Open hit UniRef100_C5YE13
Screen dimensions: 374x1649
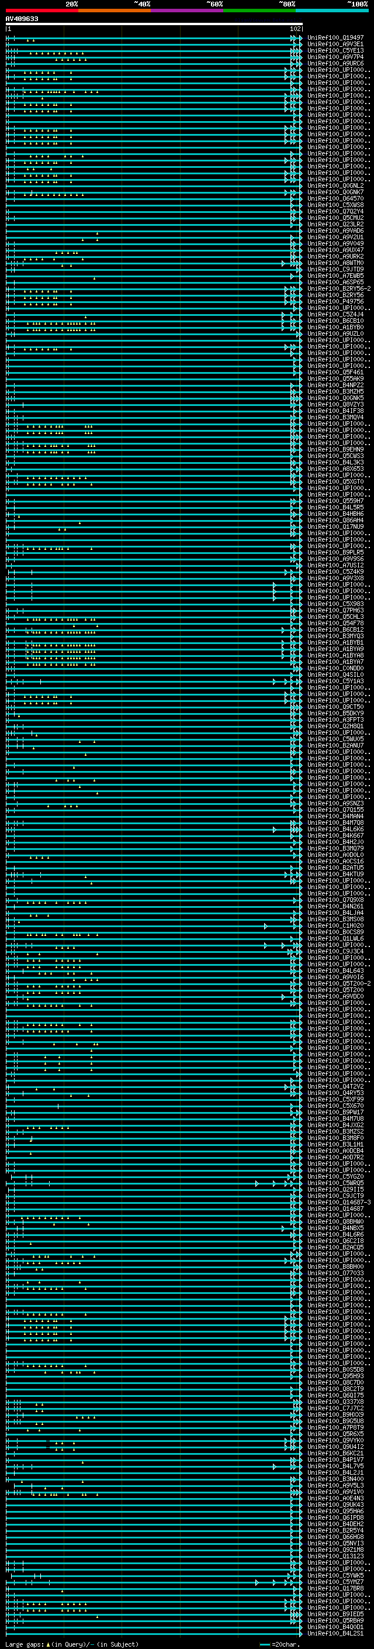(x=335, y=50)
